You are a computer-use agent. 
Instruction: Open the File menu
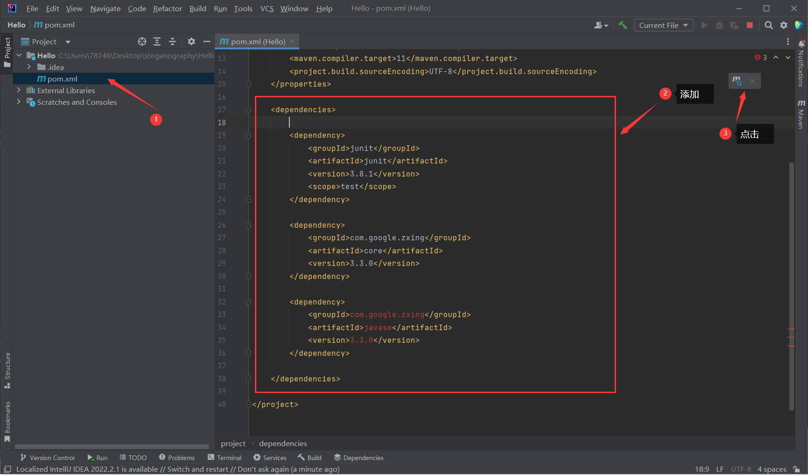tap(32, 8)
